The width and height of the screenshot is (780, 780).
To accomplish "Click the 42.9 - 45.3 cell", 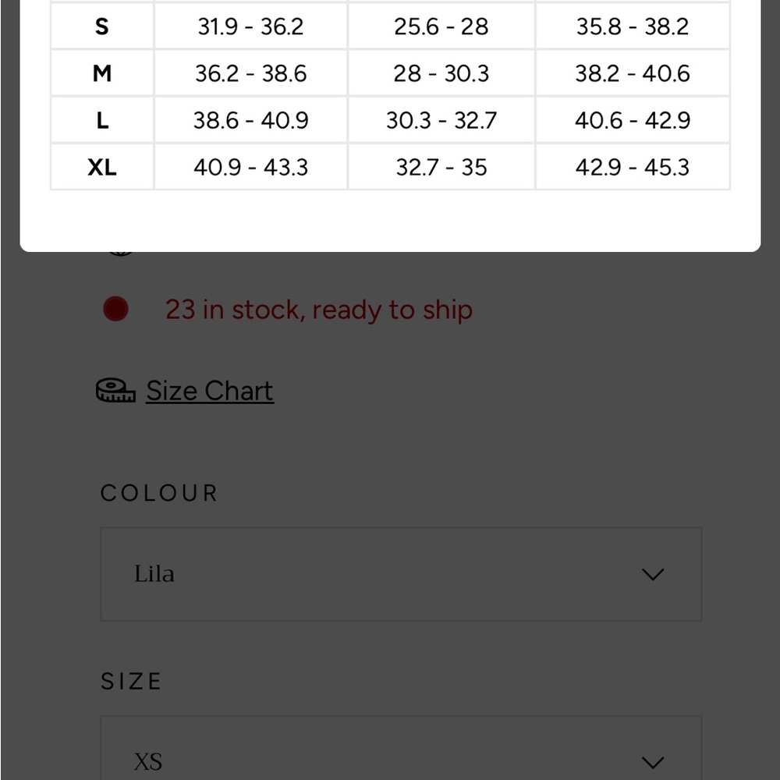I will (633, 167).
